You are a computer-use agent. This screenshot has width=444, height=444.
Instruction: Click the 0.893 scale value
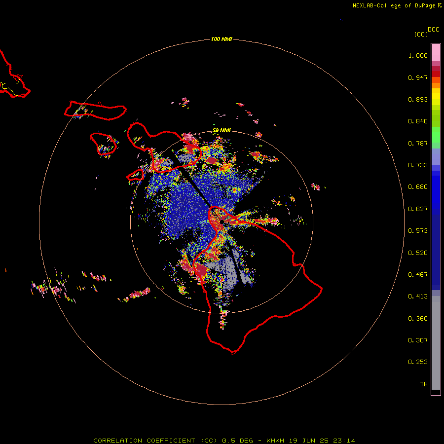(x=418, y=99)
